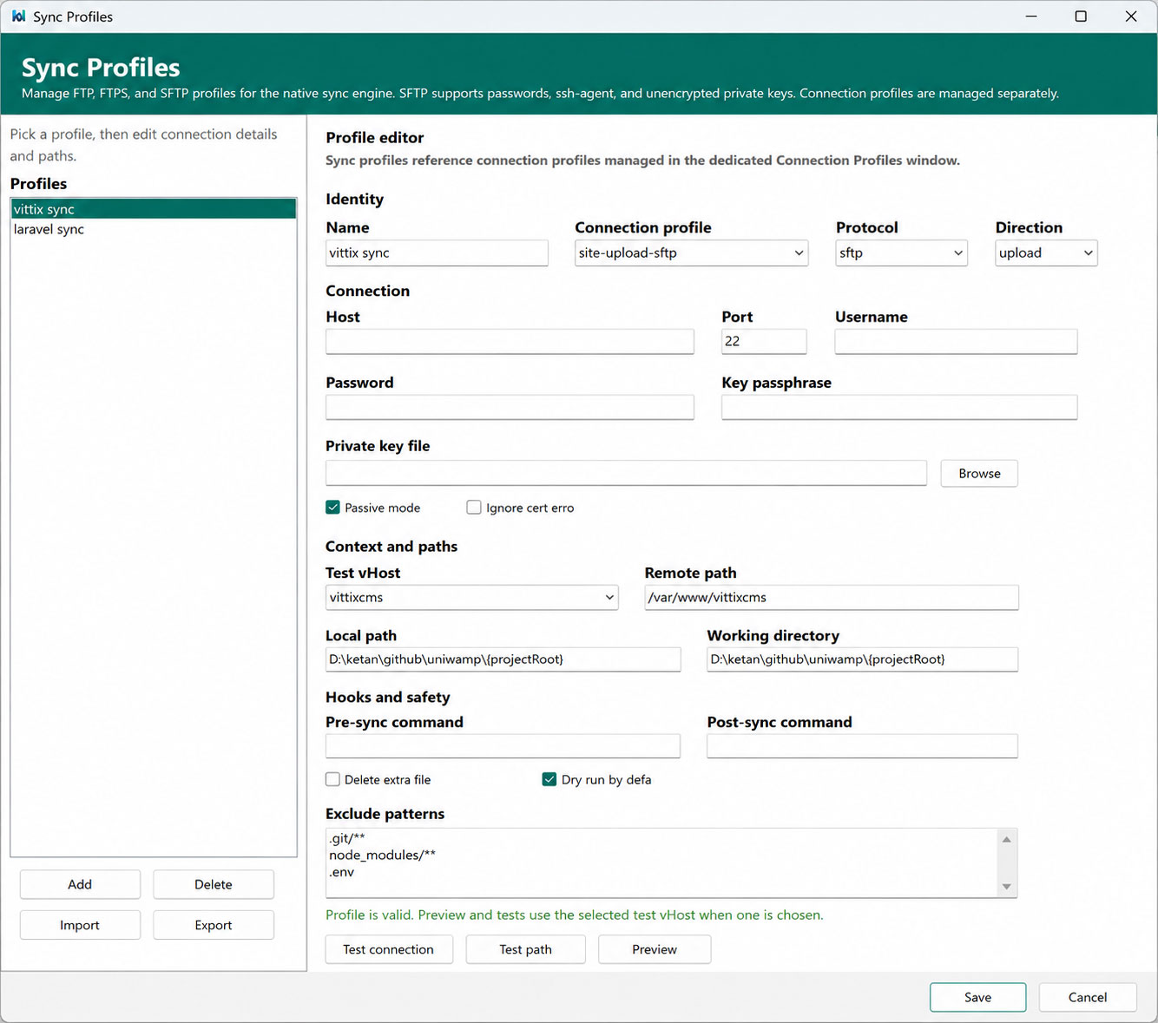The width and height of the screenshot is (1158, 1023).
Task: Click the Test connection button
Action: pos(389,949)
